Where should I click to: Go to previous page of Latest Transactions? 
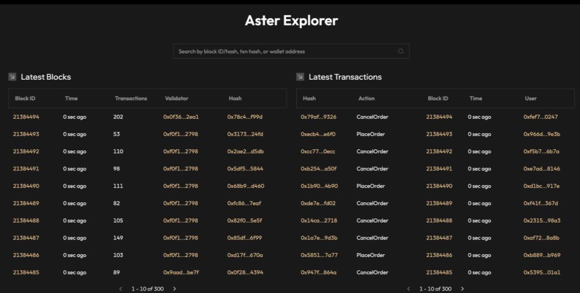[x=408, y=289]
